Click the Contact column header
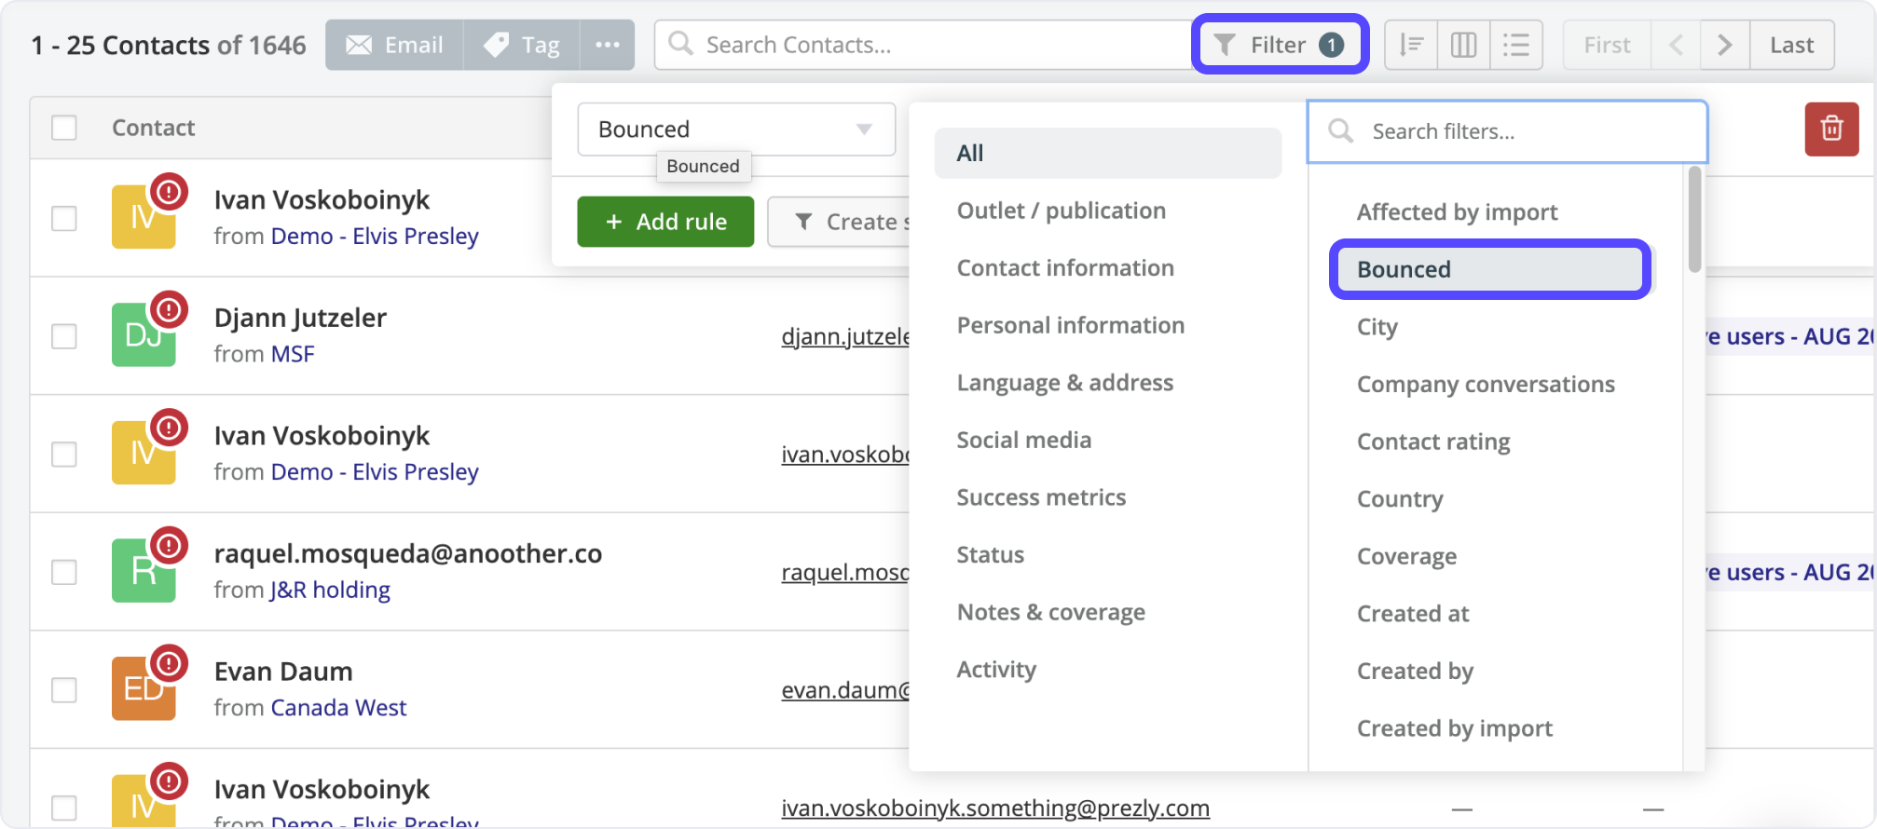This screenshot has width=1877, height=829. (x=153, y=128)
